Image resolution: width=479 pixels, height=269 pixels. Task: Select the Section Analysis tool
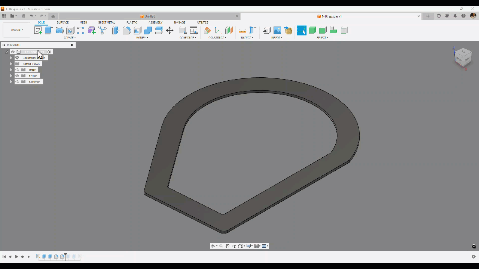[x=253, y=31]
